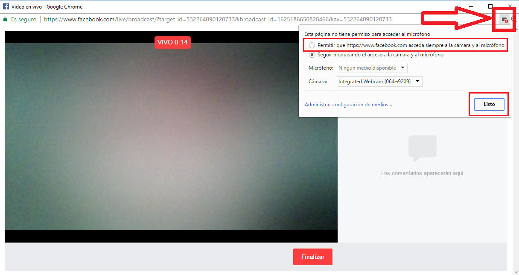519x275 pixels.
Task: Select 'Permitir que https://www.facebook.com acceda siempre' option
Action: [312, 45]
